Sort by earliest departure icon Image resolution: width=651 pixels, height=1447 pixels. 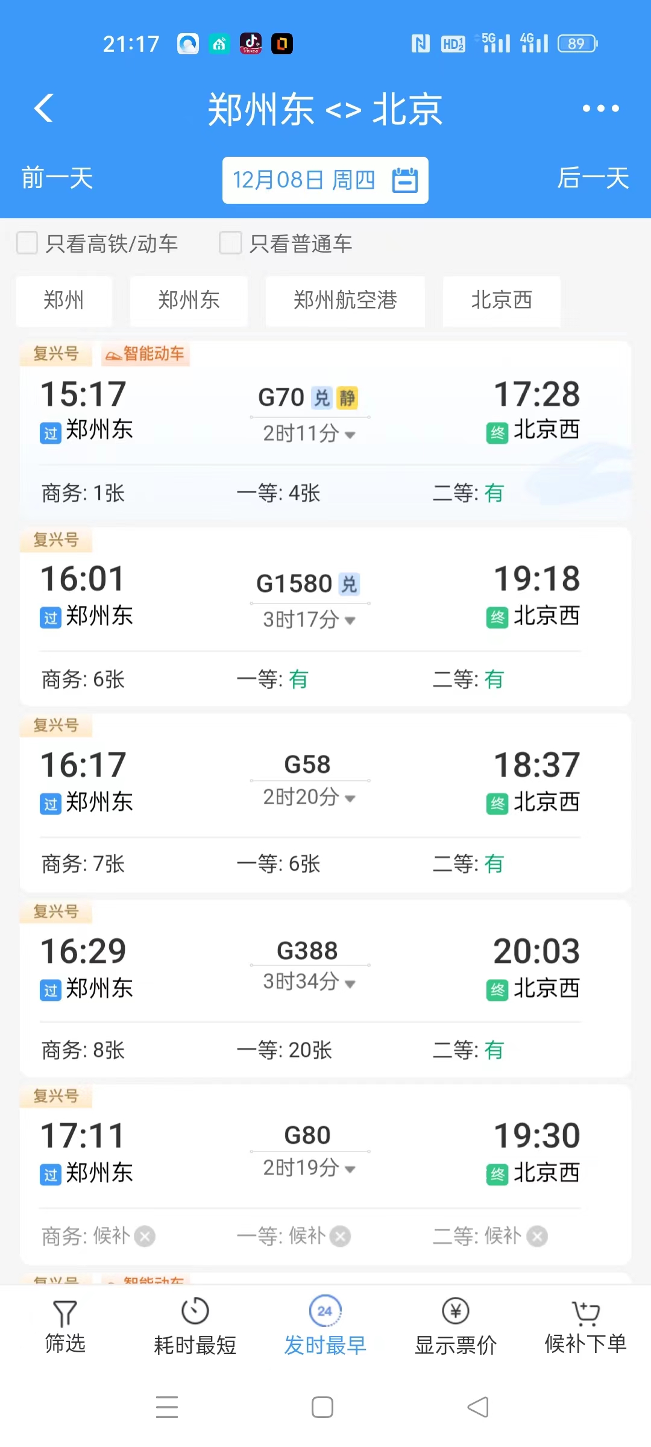[x=325, y=1311]
